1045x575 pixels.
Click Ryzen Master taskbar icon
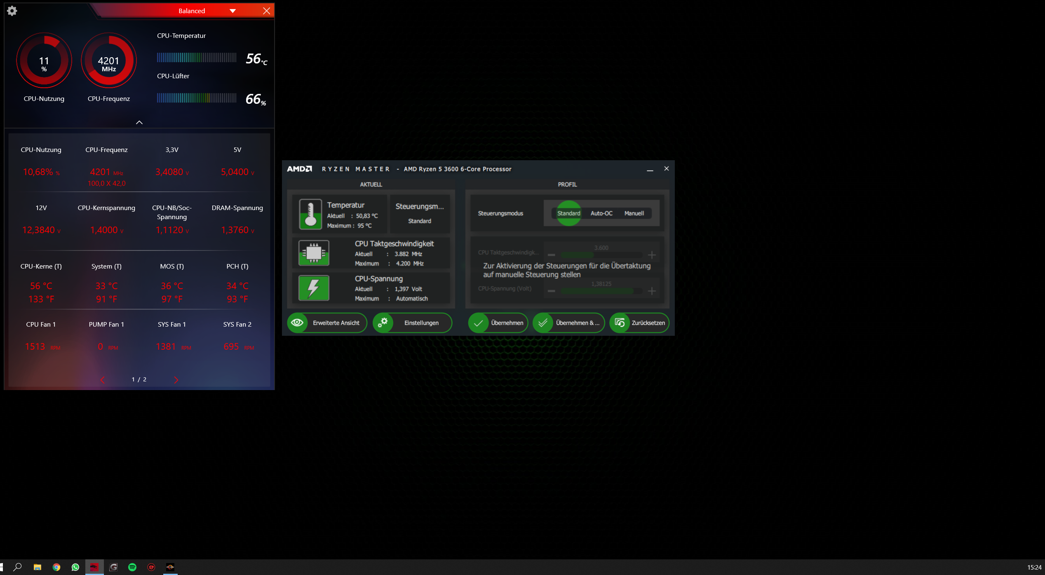coord(170,567)
